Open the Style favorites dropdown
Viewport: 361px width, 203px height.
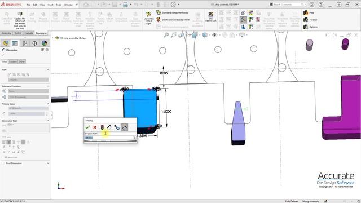pos(28,80)
